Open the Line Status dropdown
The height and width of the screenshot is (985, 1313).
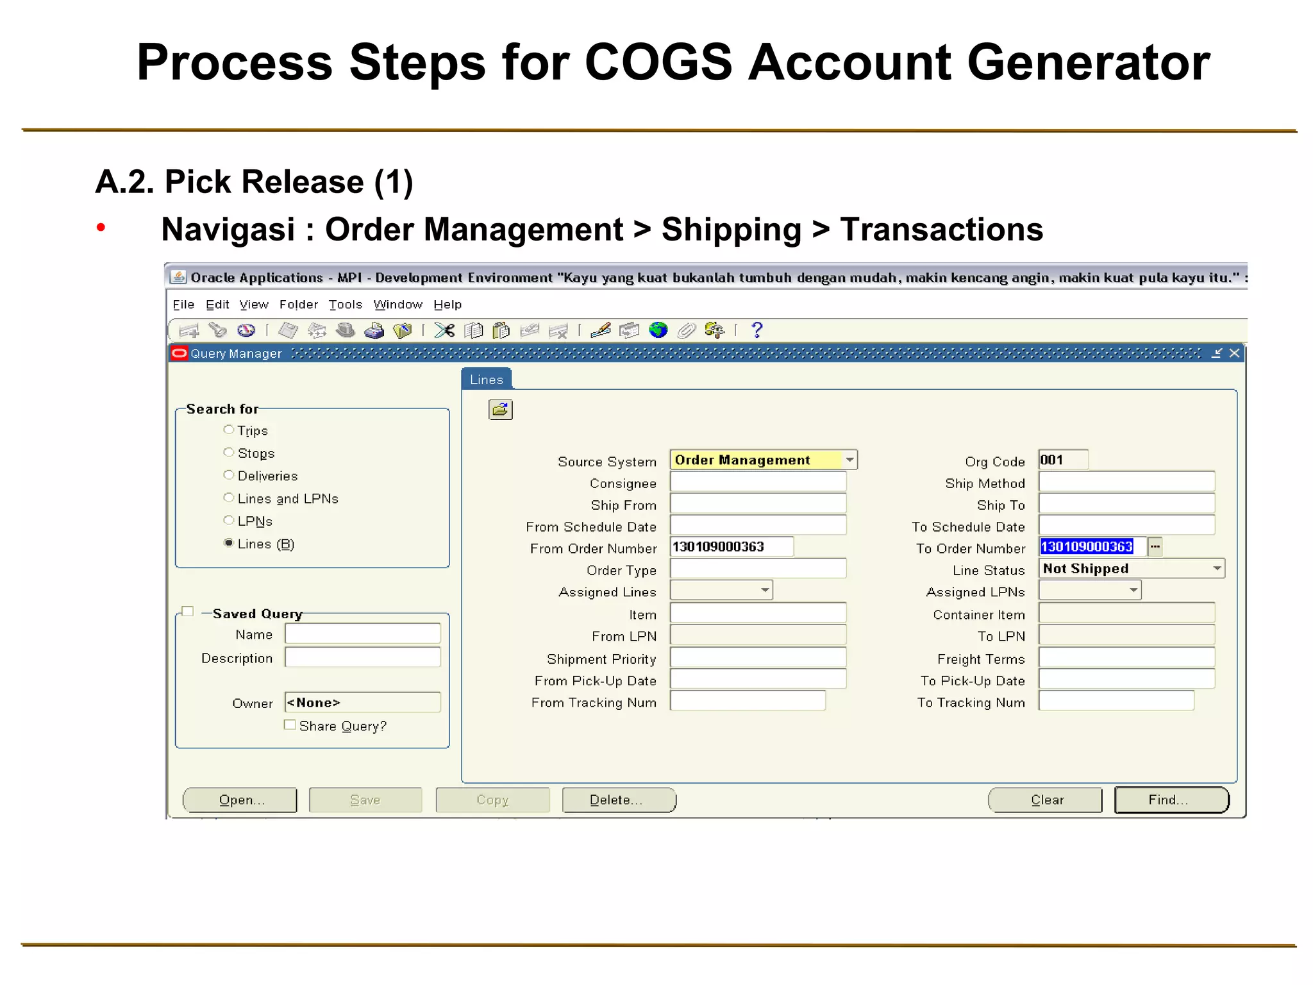1217,568
